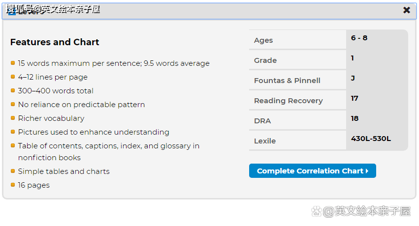Click the bullet beside Richer vocabulary
This screenshot has height=226, width=419.
13,118
